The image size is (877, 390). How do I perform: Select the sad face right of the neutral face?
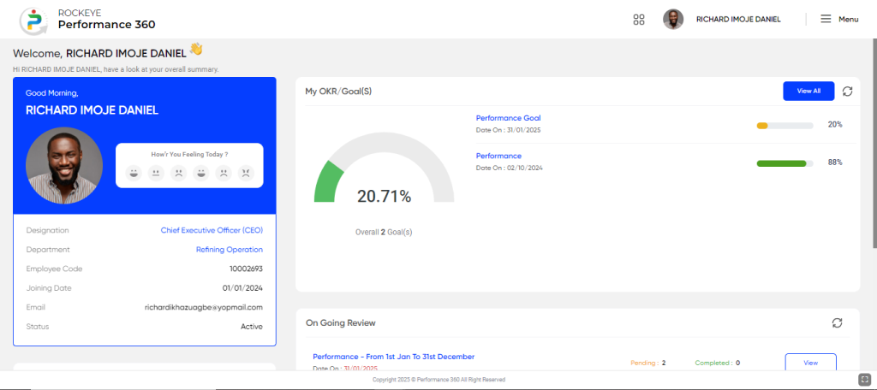(178, 173)
